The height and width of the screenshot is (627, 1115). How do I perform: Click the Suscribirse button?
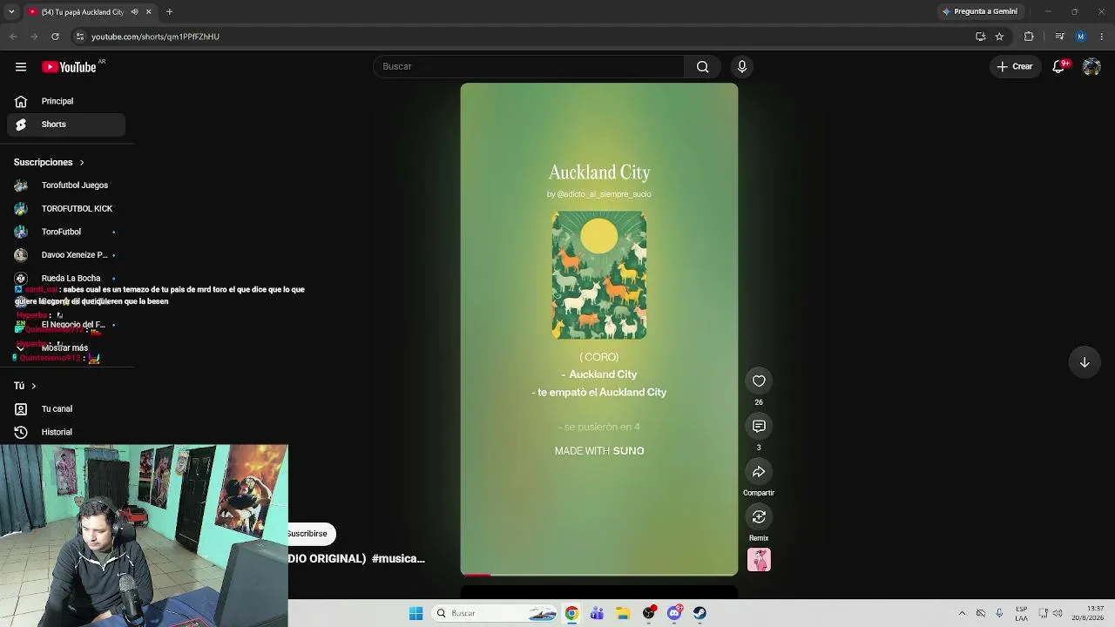pyautogui.click(x=310, y=534)
